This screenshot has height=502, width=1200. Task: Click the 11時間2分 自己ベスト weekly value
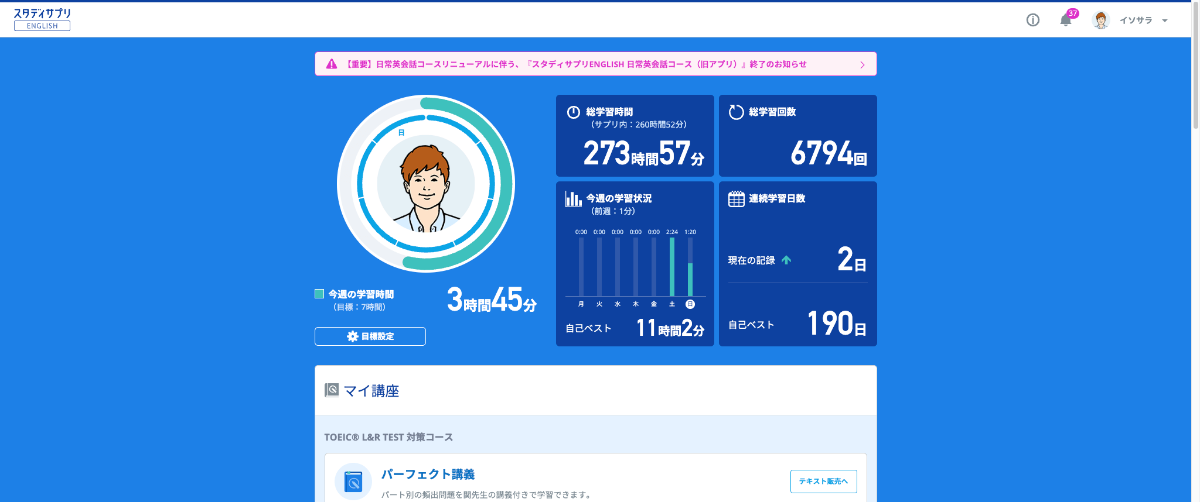pos(670,328)
